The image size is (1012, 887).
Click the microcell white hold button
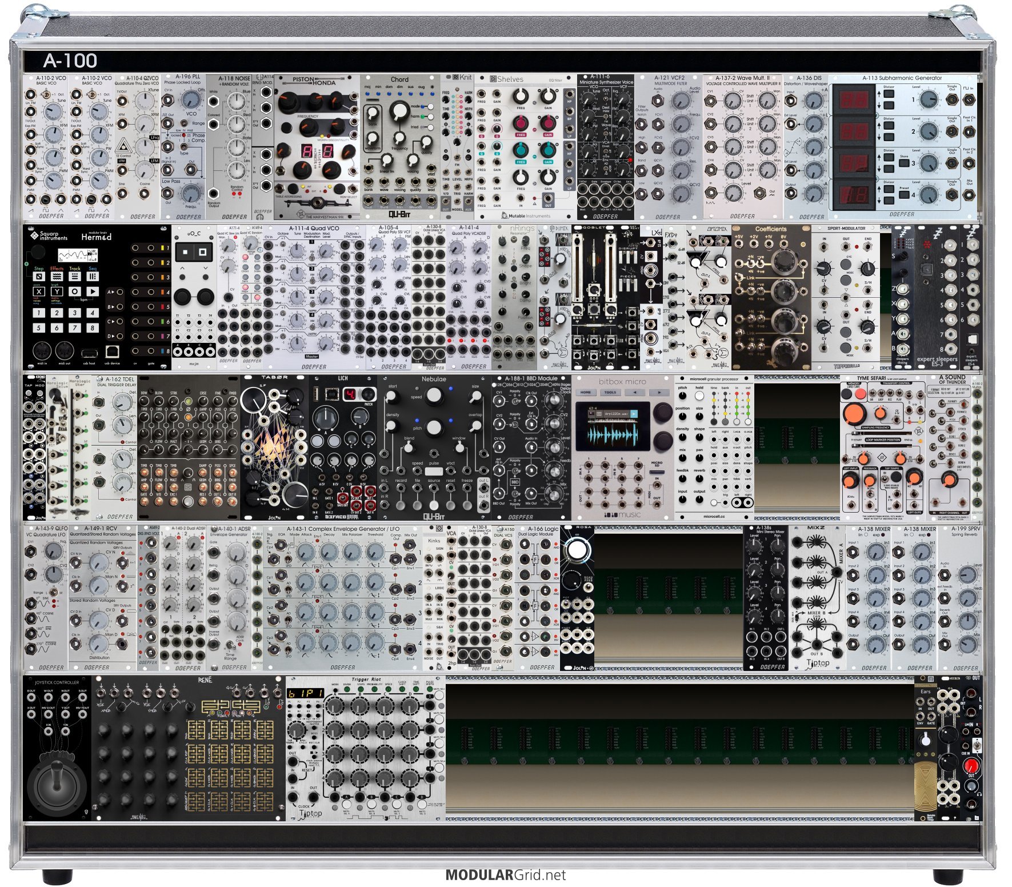tap(699, 395)
